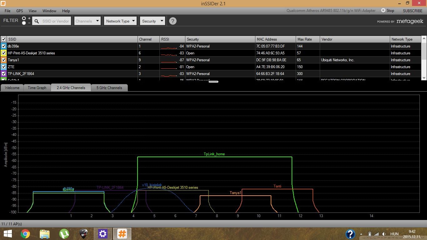
Task: Uncheck the db398e network checkbox
Action: pos(4,46)
